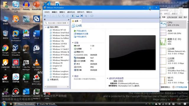Collapse the 描述 description section
This screenshot has height=106, width=189.
click(73, 76)
